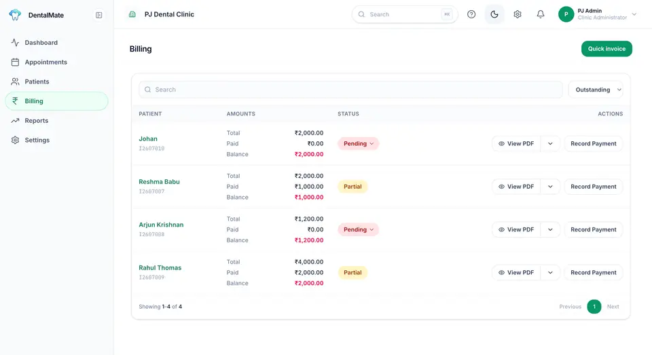The image size is (652, 355).
Task: Click invoice number I2607008
Action: (151, 234)
